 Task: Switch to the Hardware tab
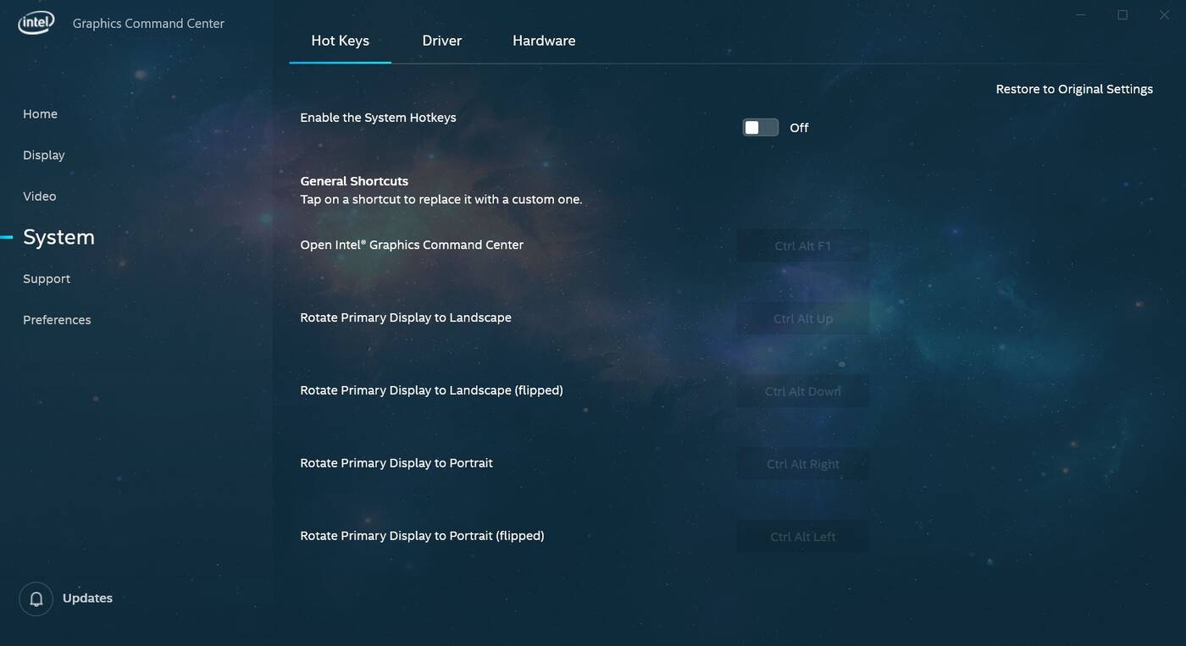click(x=543, y=41)
